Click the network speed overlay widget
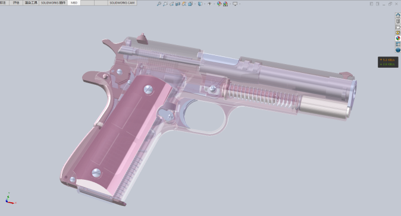 [388, 62]
